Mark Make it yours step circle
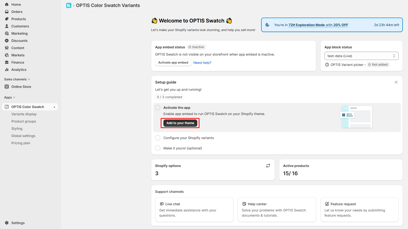 pos(158,148)
